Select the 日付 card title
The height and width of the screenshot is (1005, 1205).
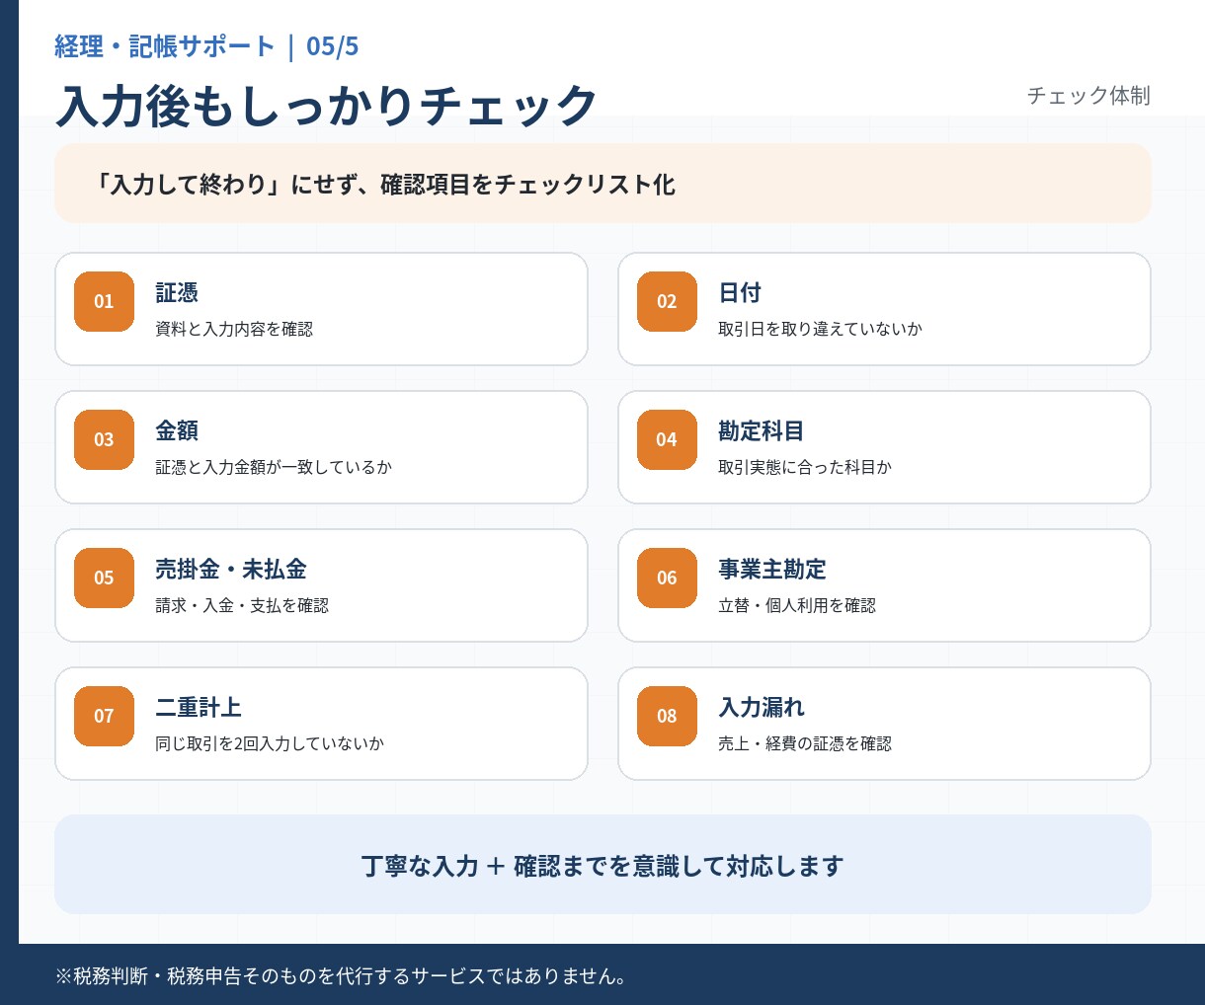click(740, 293)
